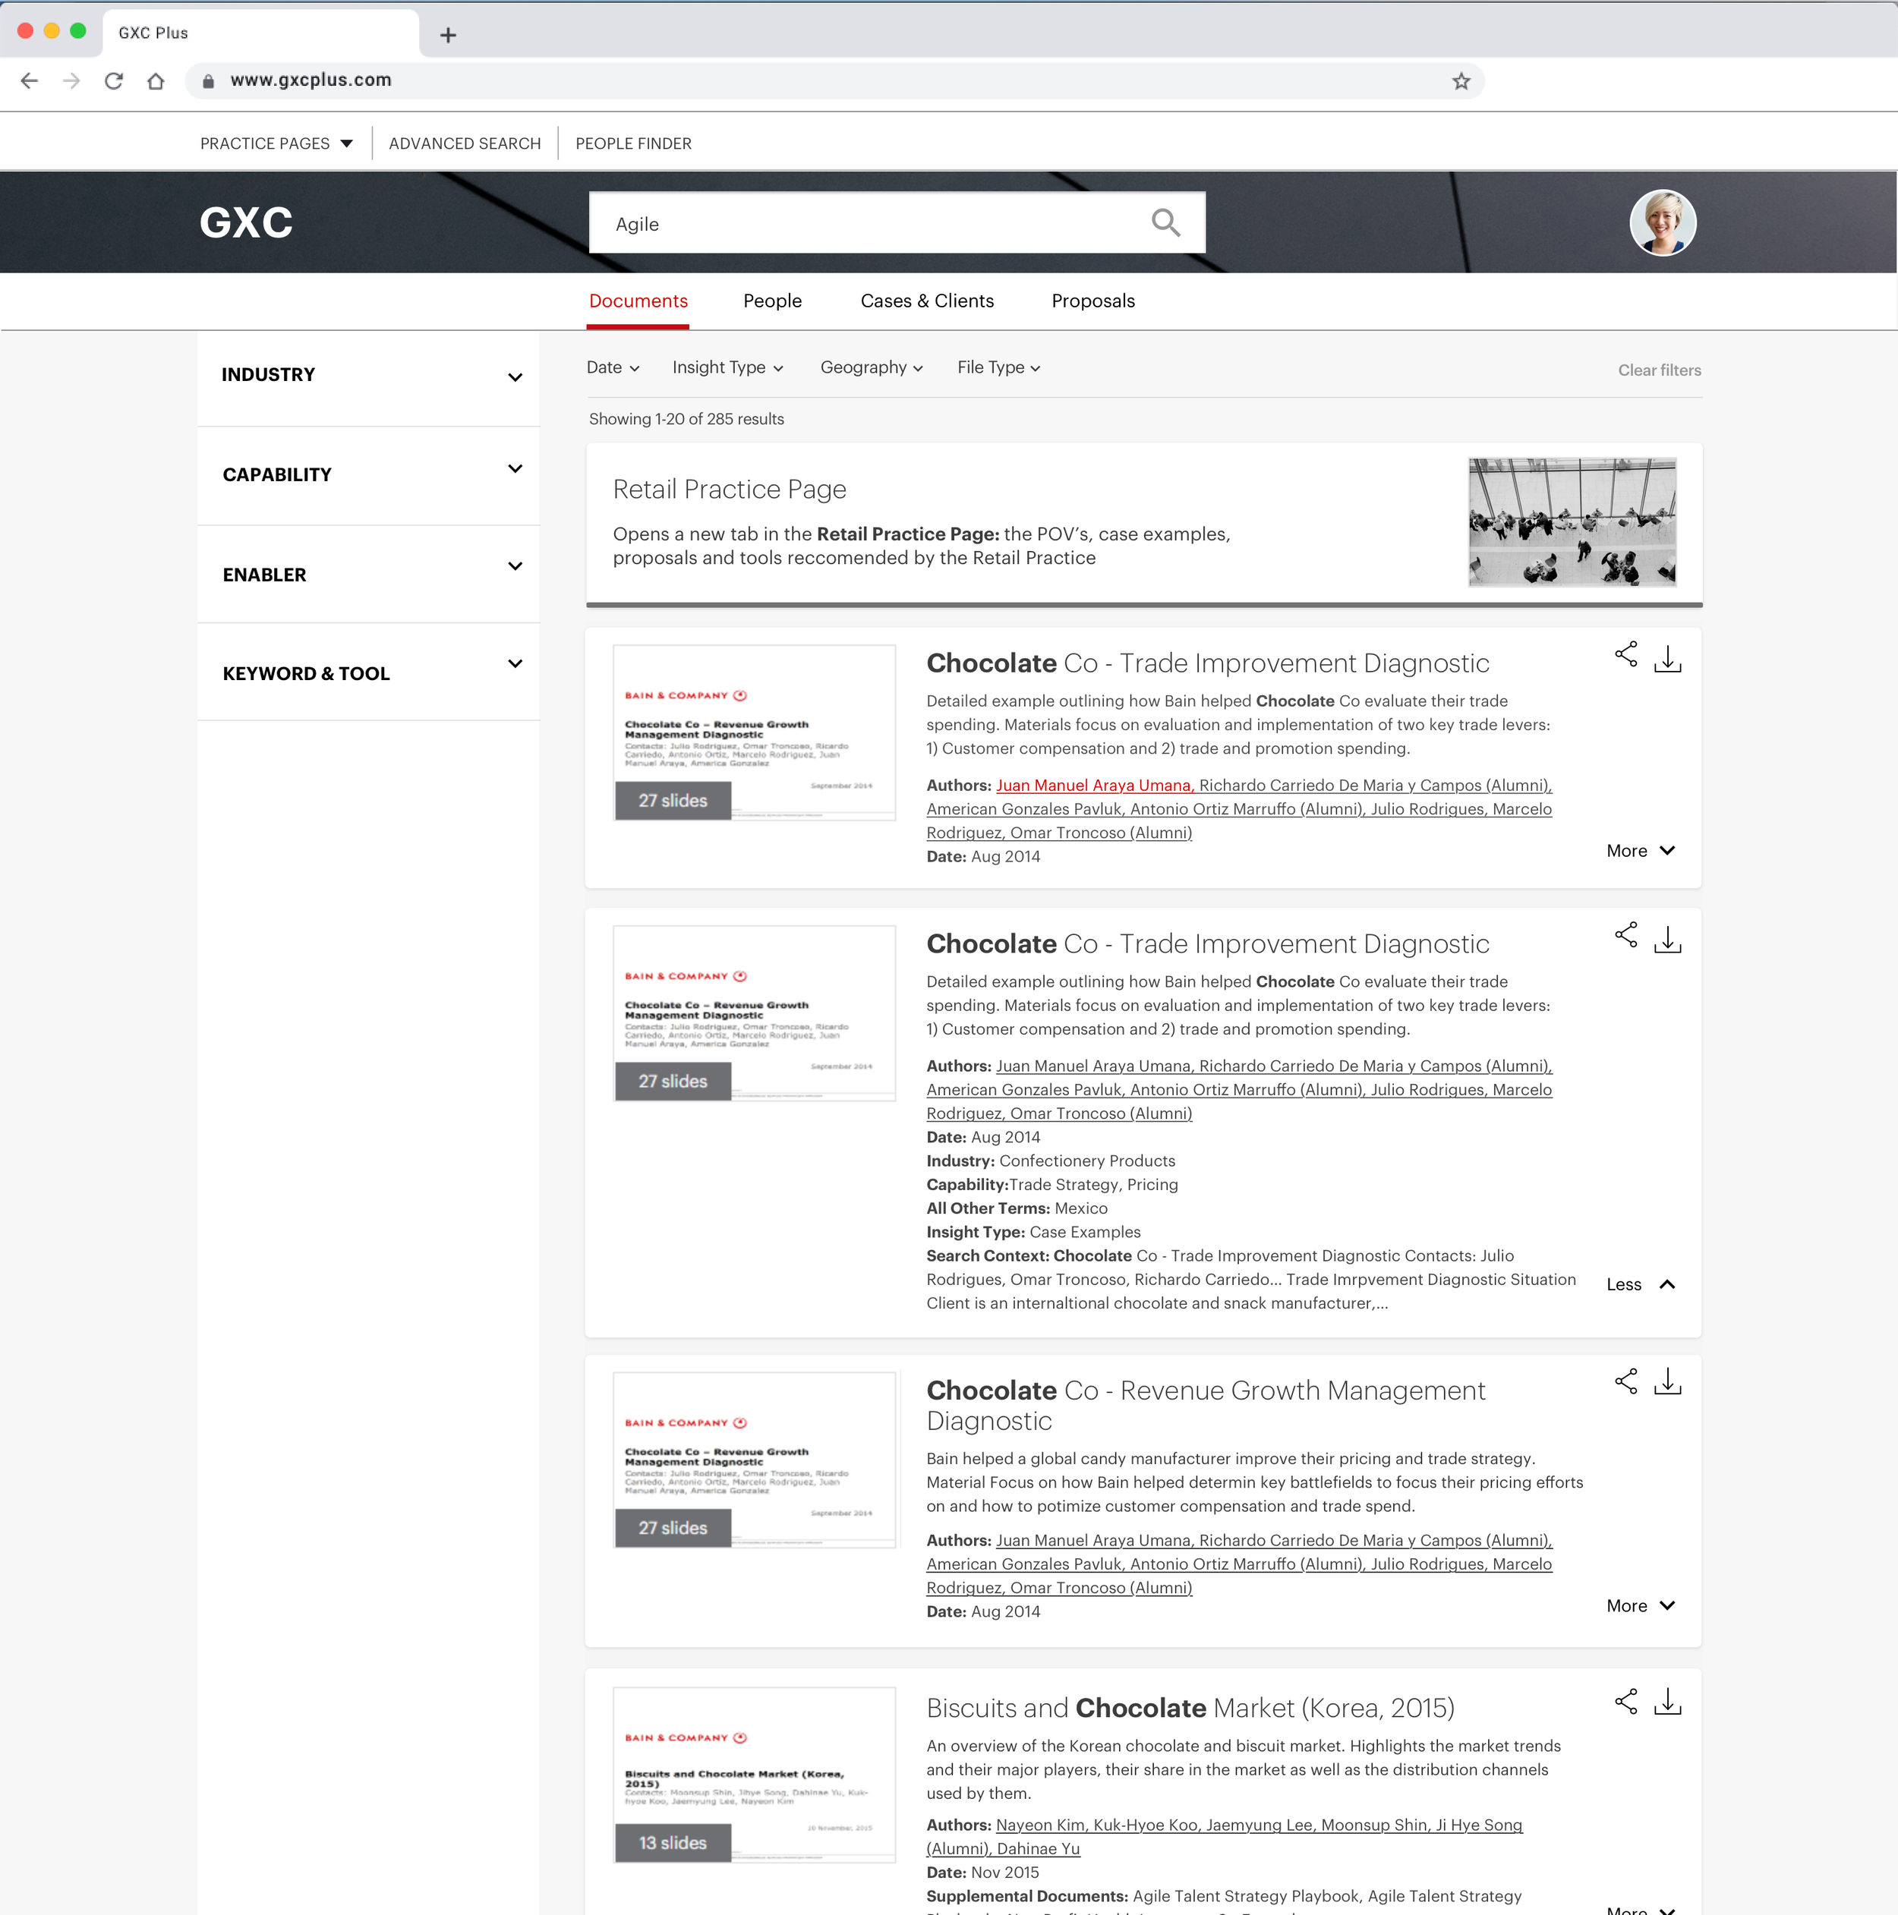This screenshot has width=1898, height=1915.
Task: Open the title of the expanded Trade Improvement result
Action: point(1208,943)
